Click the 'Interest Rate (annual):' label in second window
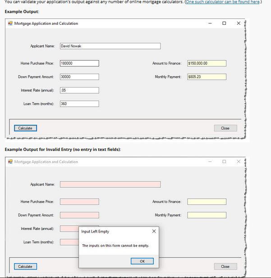Image resolution: width=271 pixels, height=278 pixels. (37, 228)
